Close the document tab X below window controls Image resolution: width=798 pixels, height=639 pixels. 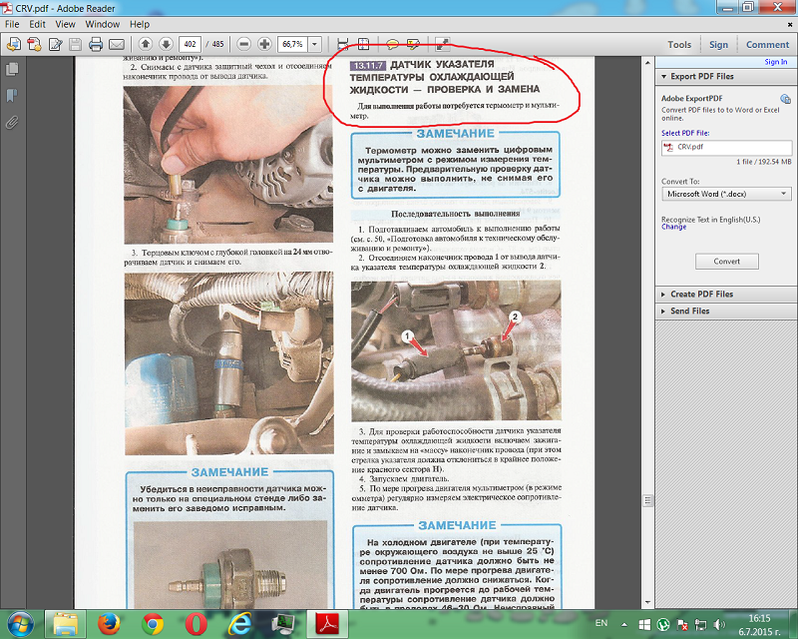click(x=790, y=24)
